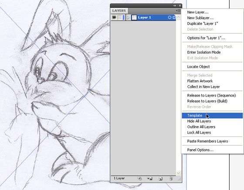Toggle Layer 1 visibility eye icon
The image size is (244, 190).
pyautogui.click(x=114, y=17)
